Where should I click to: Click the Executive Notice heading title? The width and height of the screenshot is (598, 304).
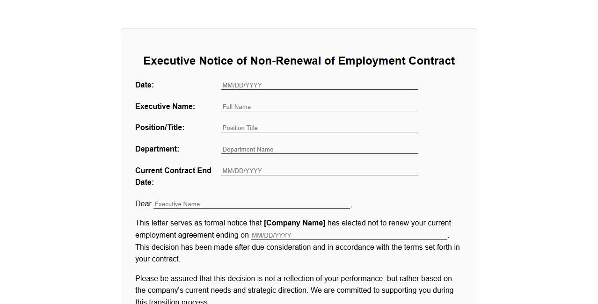(x=299, y=61)
